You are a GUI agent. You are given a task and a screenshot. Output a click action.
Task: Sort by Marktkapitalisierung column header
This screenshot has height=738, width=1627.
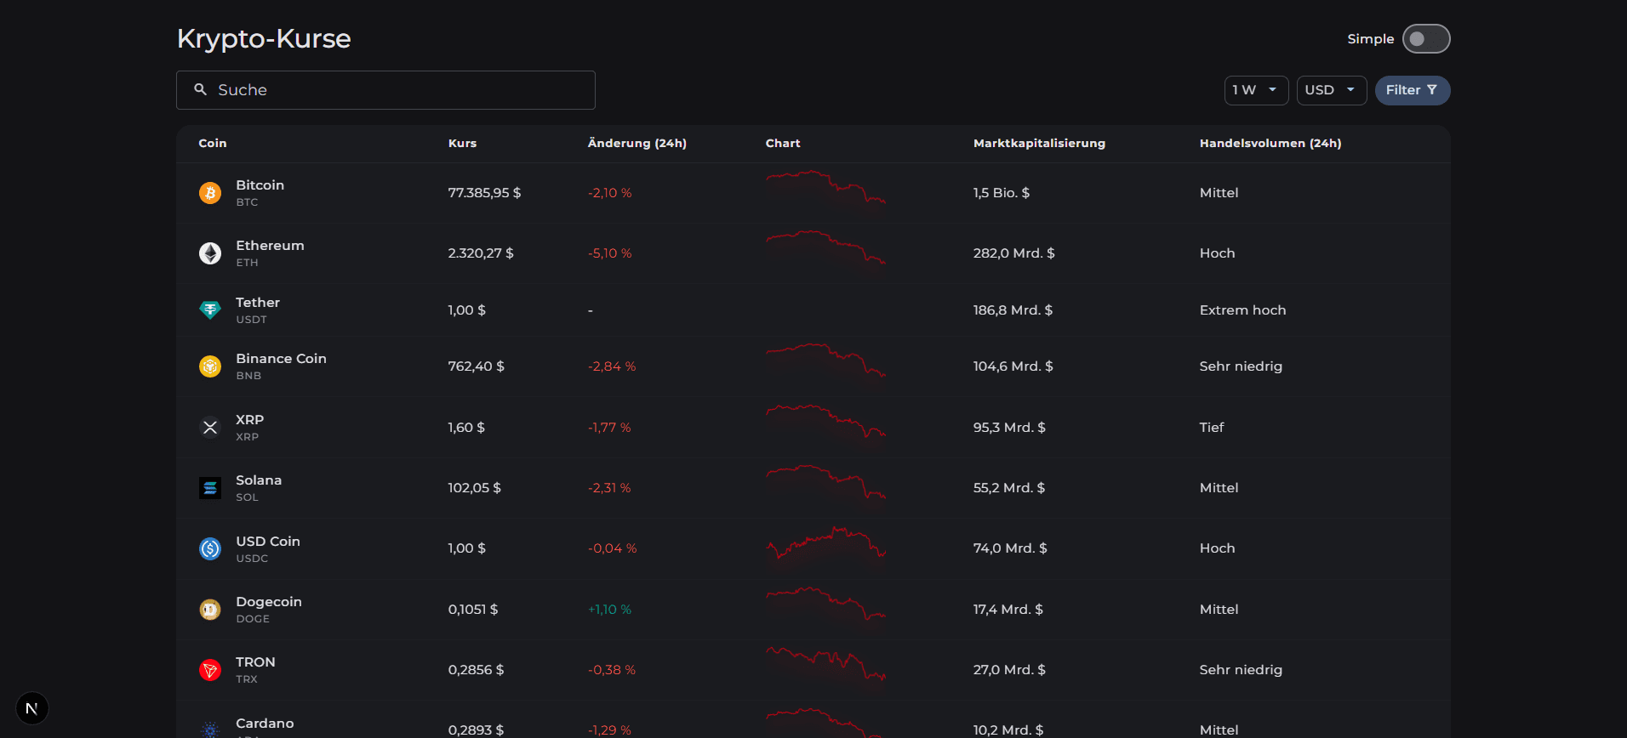pyautogui.click(x=1038, y=144)
